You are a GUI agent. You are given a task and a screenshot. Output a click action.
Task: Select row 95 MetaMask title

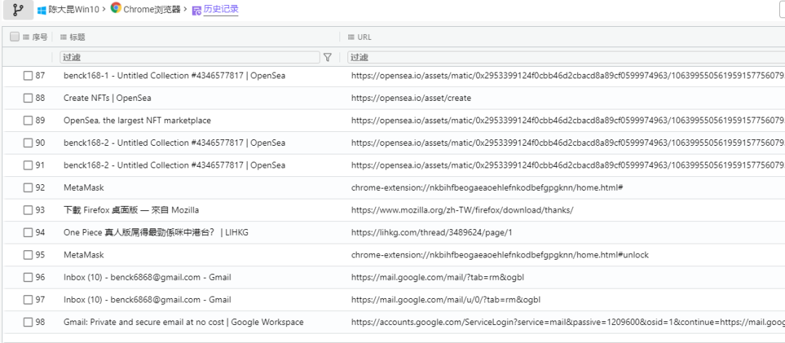(x=84, y=255)
